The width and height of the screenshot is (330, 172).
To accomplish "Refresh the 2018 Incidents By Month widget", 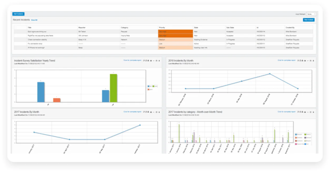I will pyautogui.click(x=300, y=61).
